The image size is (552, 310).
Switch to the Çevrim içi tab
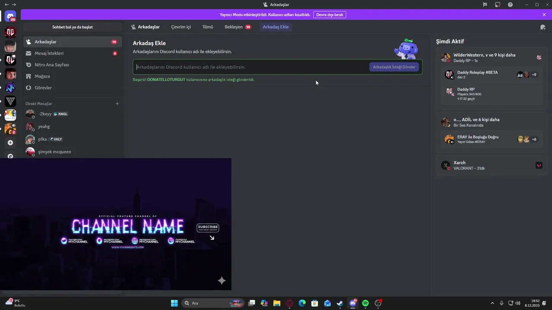point(181,27)
